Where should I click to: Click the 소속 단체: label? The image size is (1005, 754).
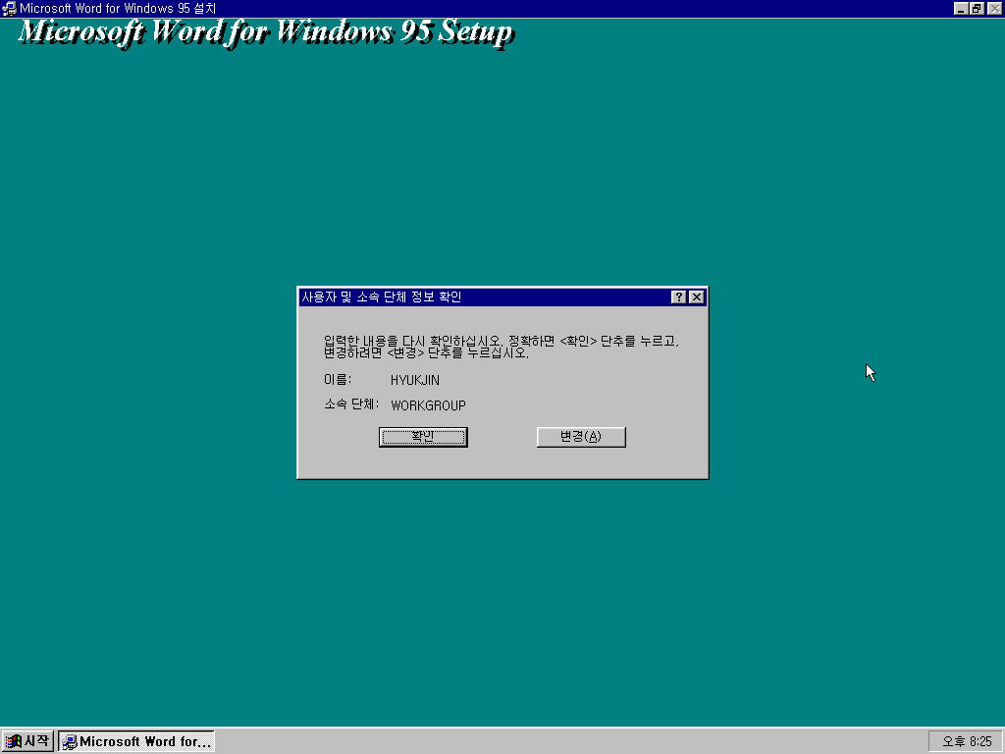pos(351,404)
